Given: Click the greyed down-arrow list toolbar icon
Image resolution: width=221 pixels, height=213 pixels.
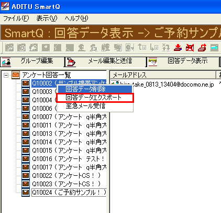Looking at the screenshot, I should [154, 48].
